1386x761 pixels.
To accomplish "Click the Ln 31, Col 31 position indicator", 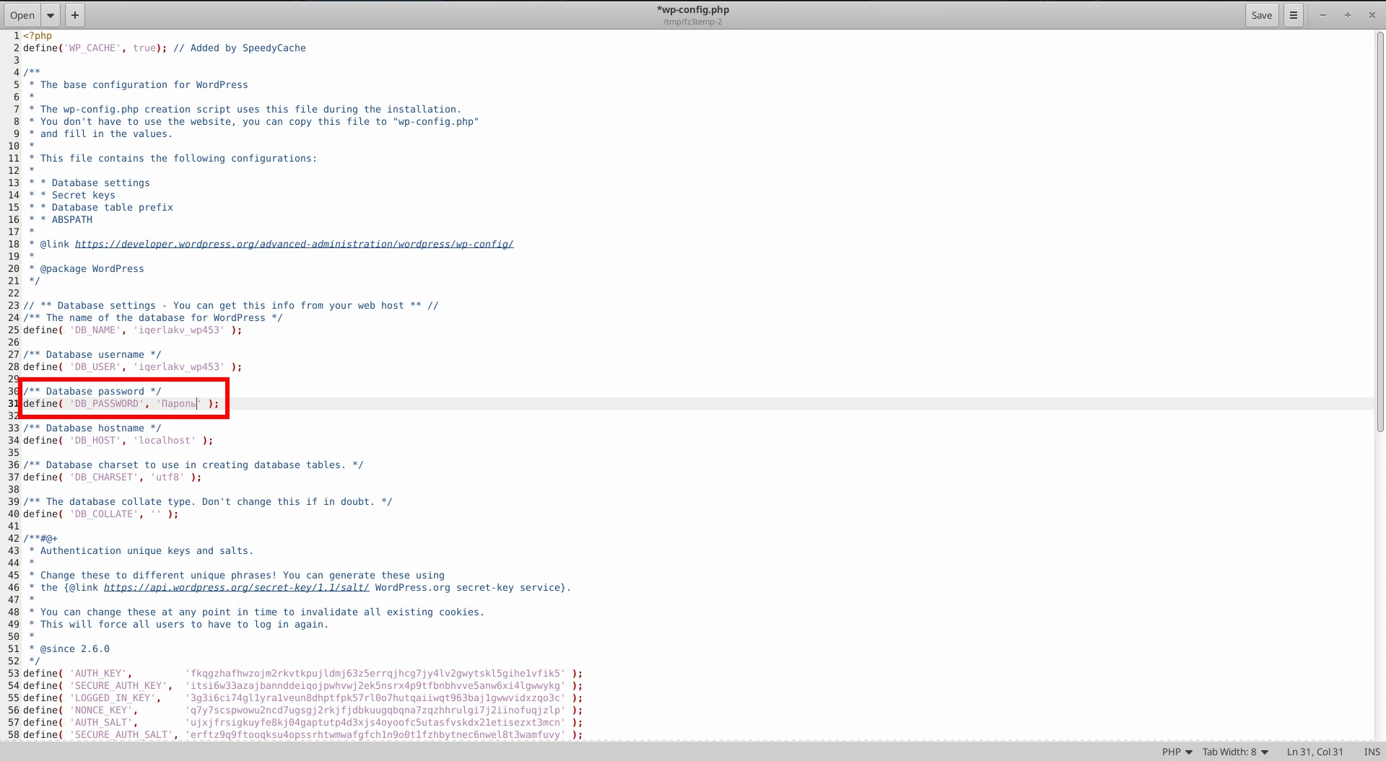I will 1315,752.
